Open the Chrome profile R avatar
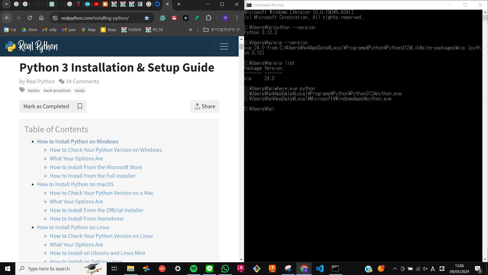 tap(225, 18)
